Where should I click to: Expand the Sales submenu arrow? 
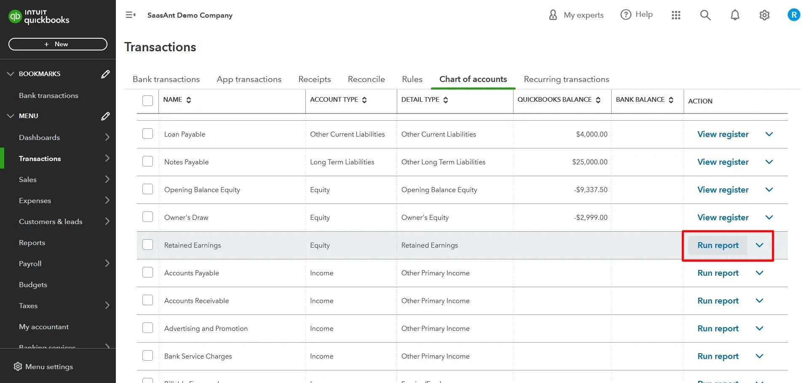pos(107,179)
